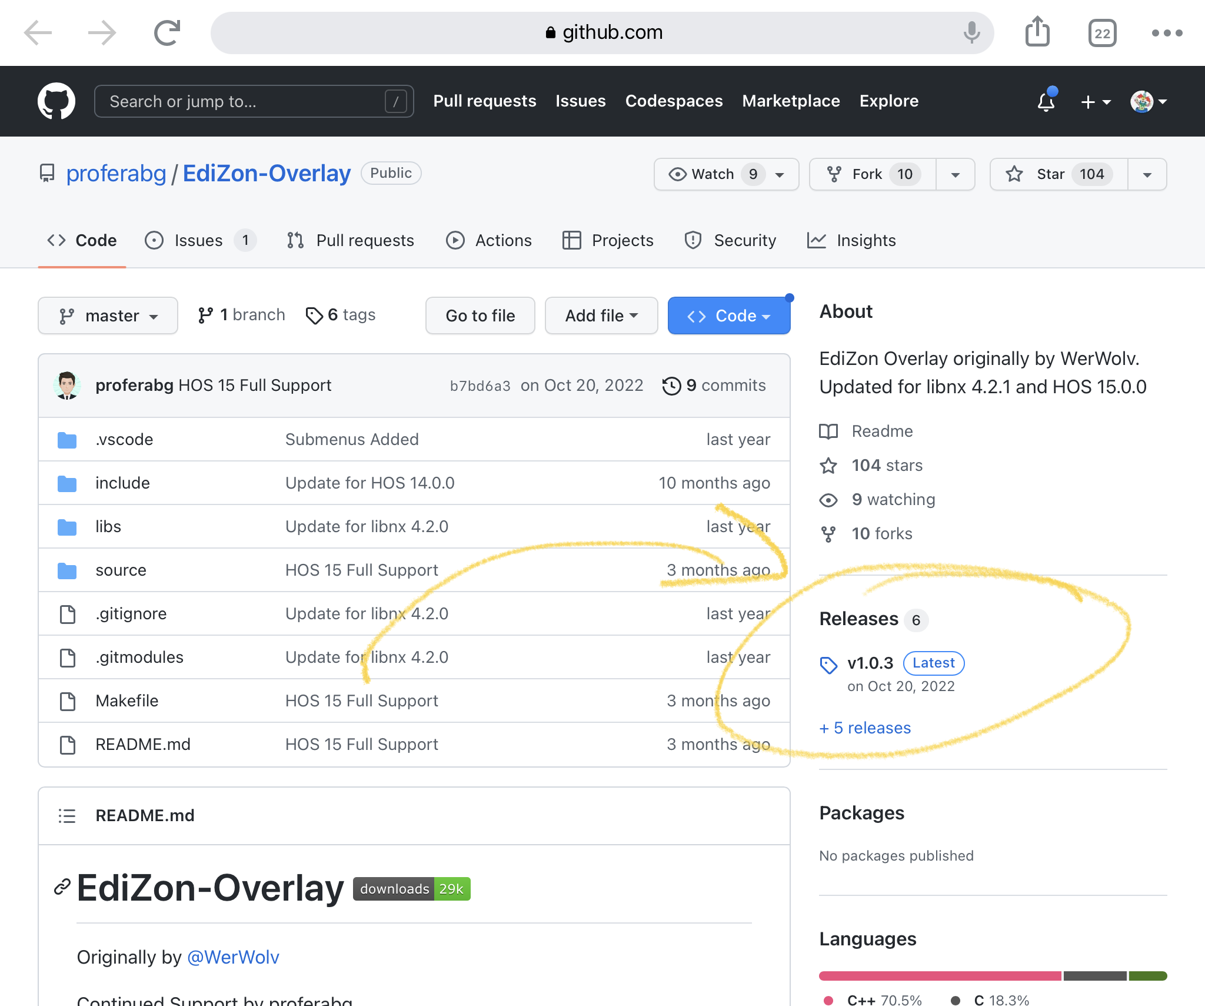Switch to the repository Pull requests tab
Screen dimensions: 1205x1006
tap(351, 241)
